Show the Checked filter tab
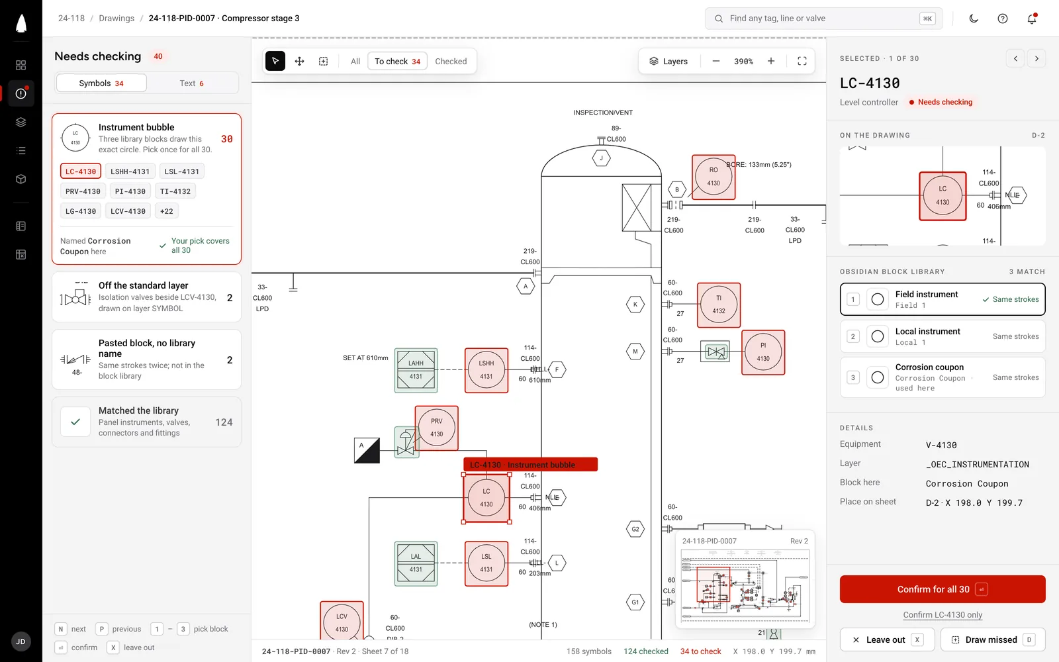 pyautogui.click(x=451, y=61)
